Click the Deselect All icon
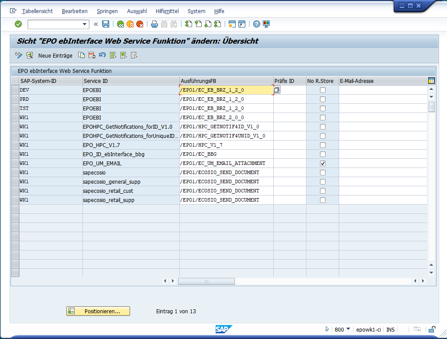 (x=134, y=55)
